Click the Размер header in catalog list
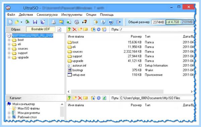 point(136,105)
